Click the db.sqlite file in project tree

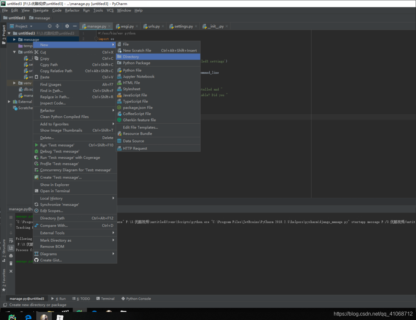[x=26, y=89]
